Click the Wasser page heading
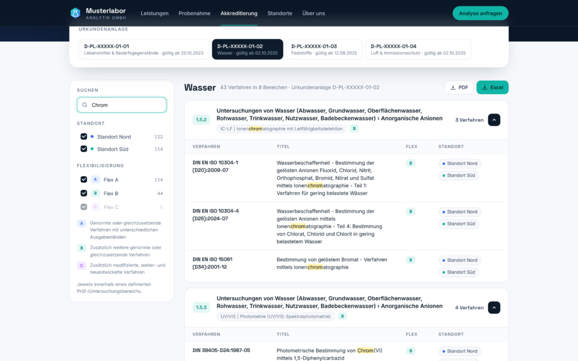Screen dimensions: 578x361 [x=200, y=87]
